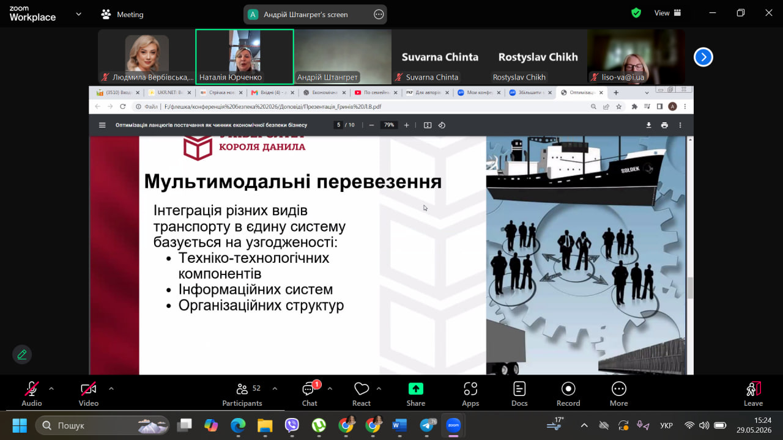Image resolution: width=783 pixels, height=440 pixels.
Task: Expand the Zoom Workplace dropdown chevron
Action: click(78, 13)
